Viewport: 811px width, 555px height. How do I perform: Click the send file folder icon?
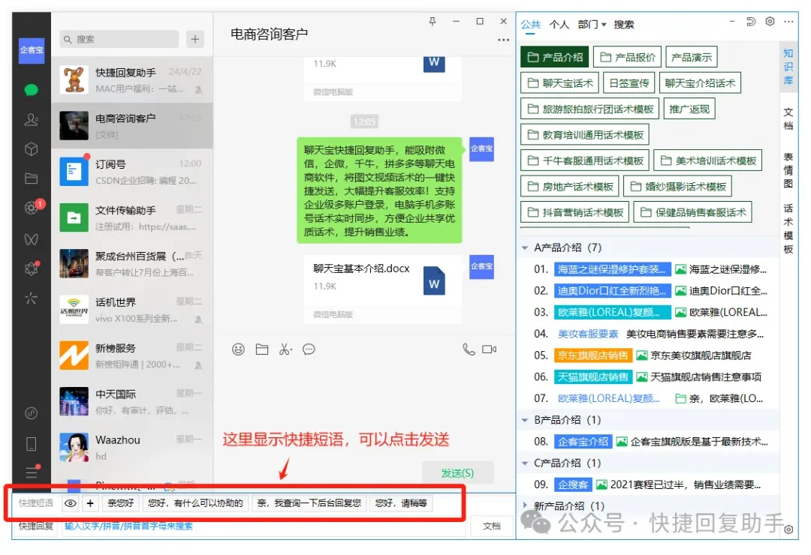(262, 349)
